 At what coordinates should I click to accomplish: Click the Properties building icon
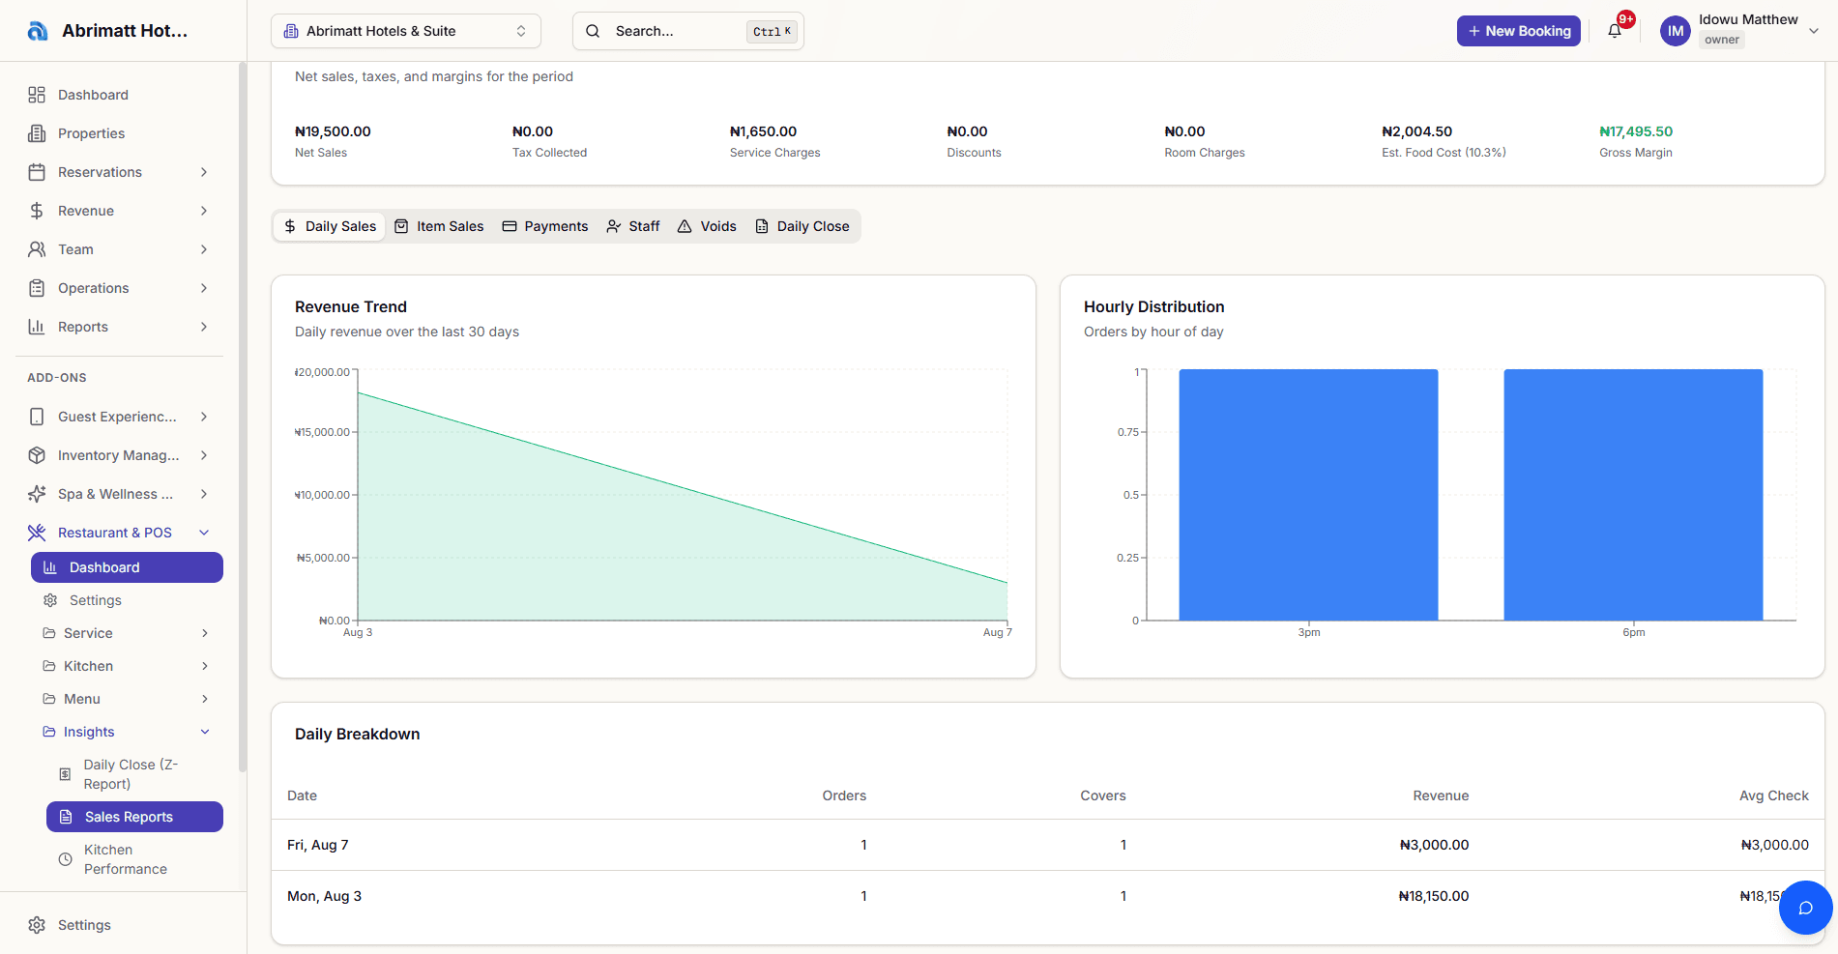pos(37,133)
